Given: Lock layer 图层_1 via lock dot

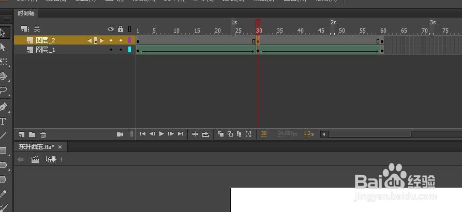Looking at the screenshot, I should pos(121,50).
